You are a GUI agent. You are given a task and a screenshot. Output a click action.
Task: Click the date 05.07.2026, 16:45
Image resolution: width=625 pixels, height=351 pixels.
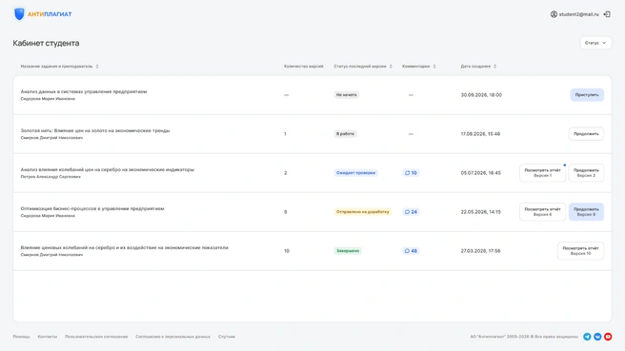[x=481, y=173]
